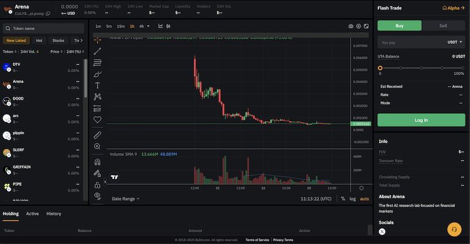Open the Date Range dropdown
The width and height of the screenshot is (470, 244).
[x=126, y=199]
